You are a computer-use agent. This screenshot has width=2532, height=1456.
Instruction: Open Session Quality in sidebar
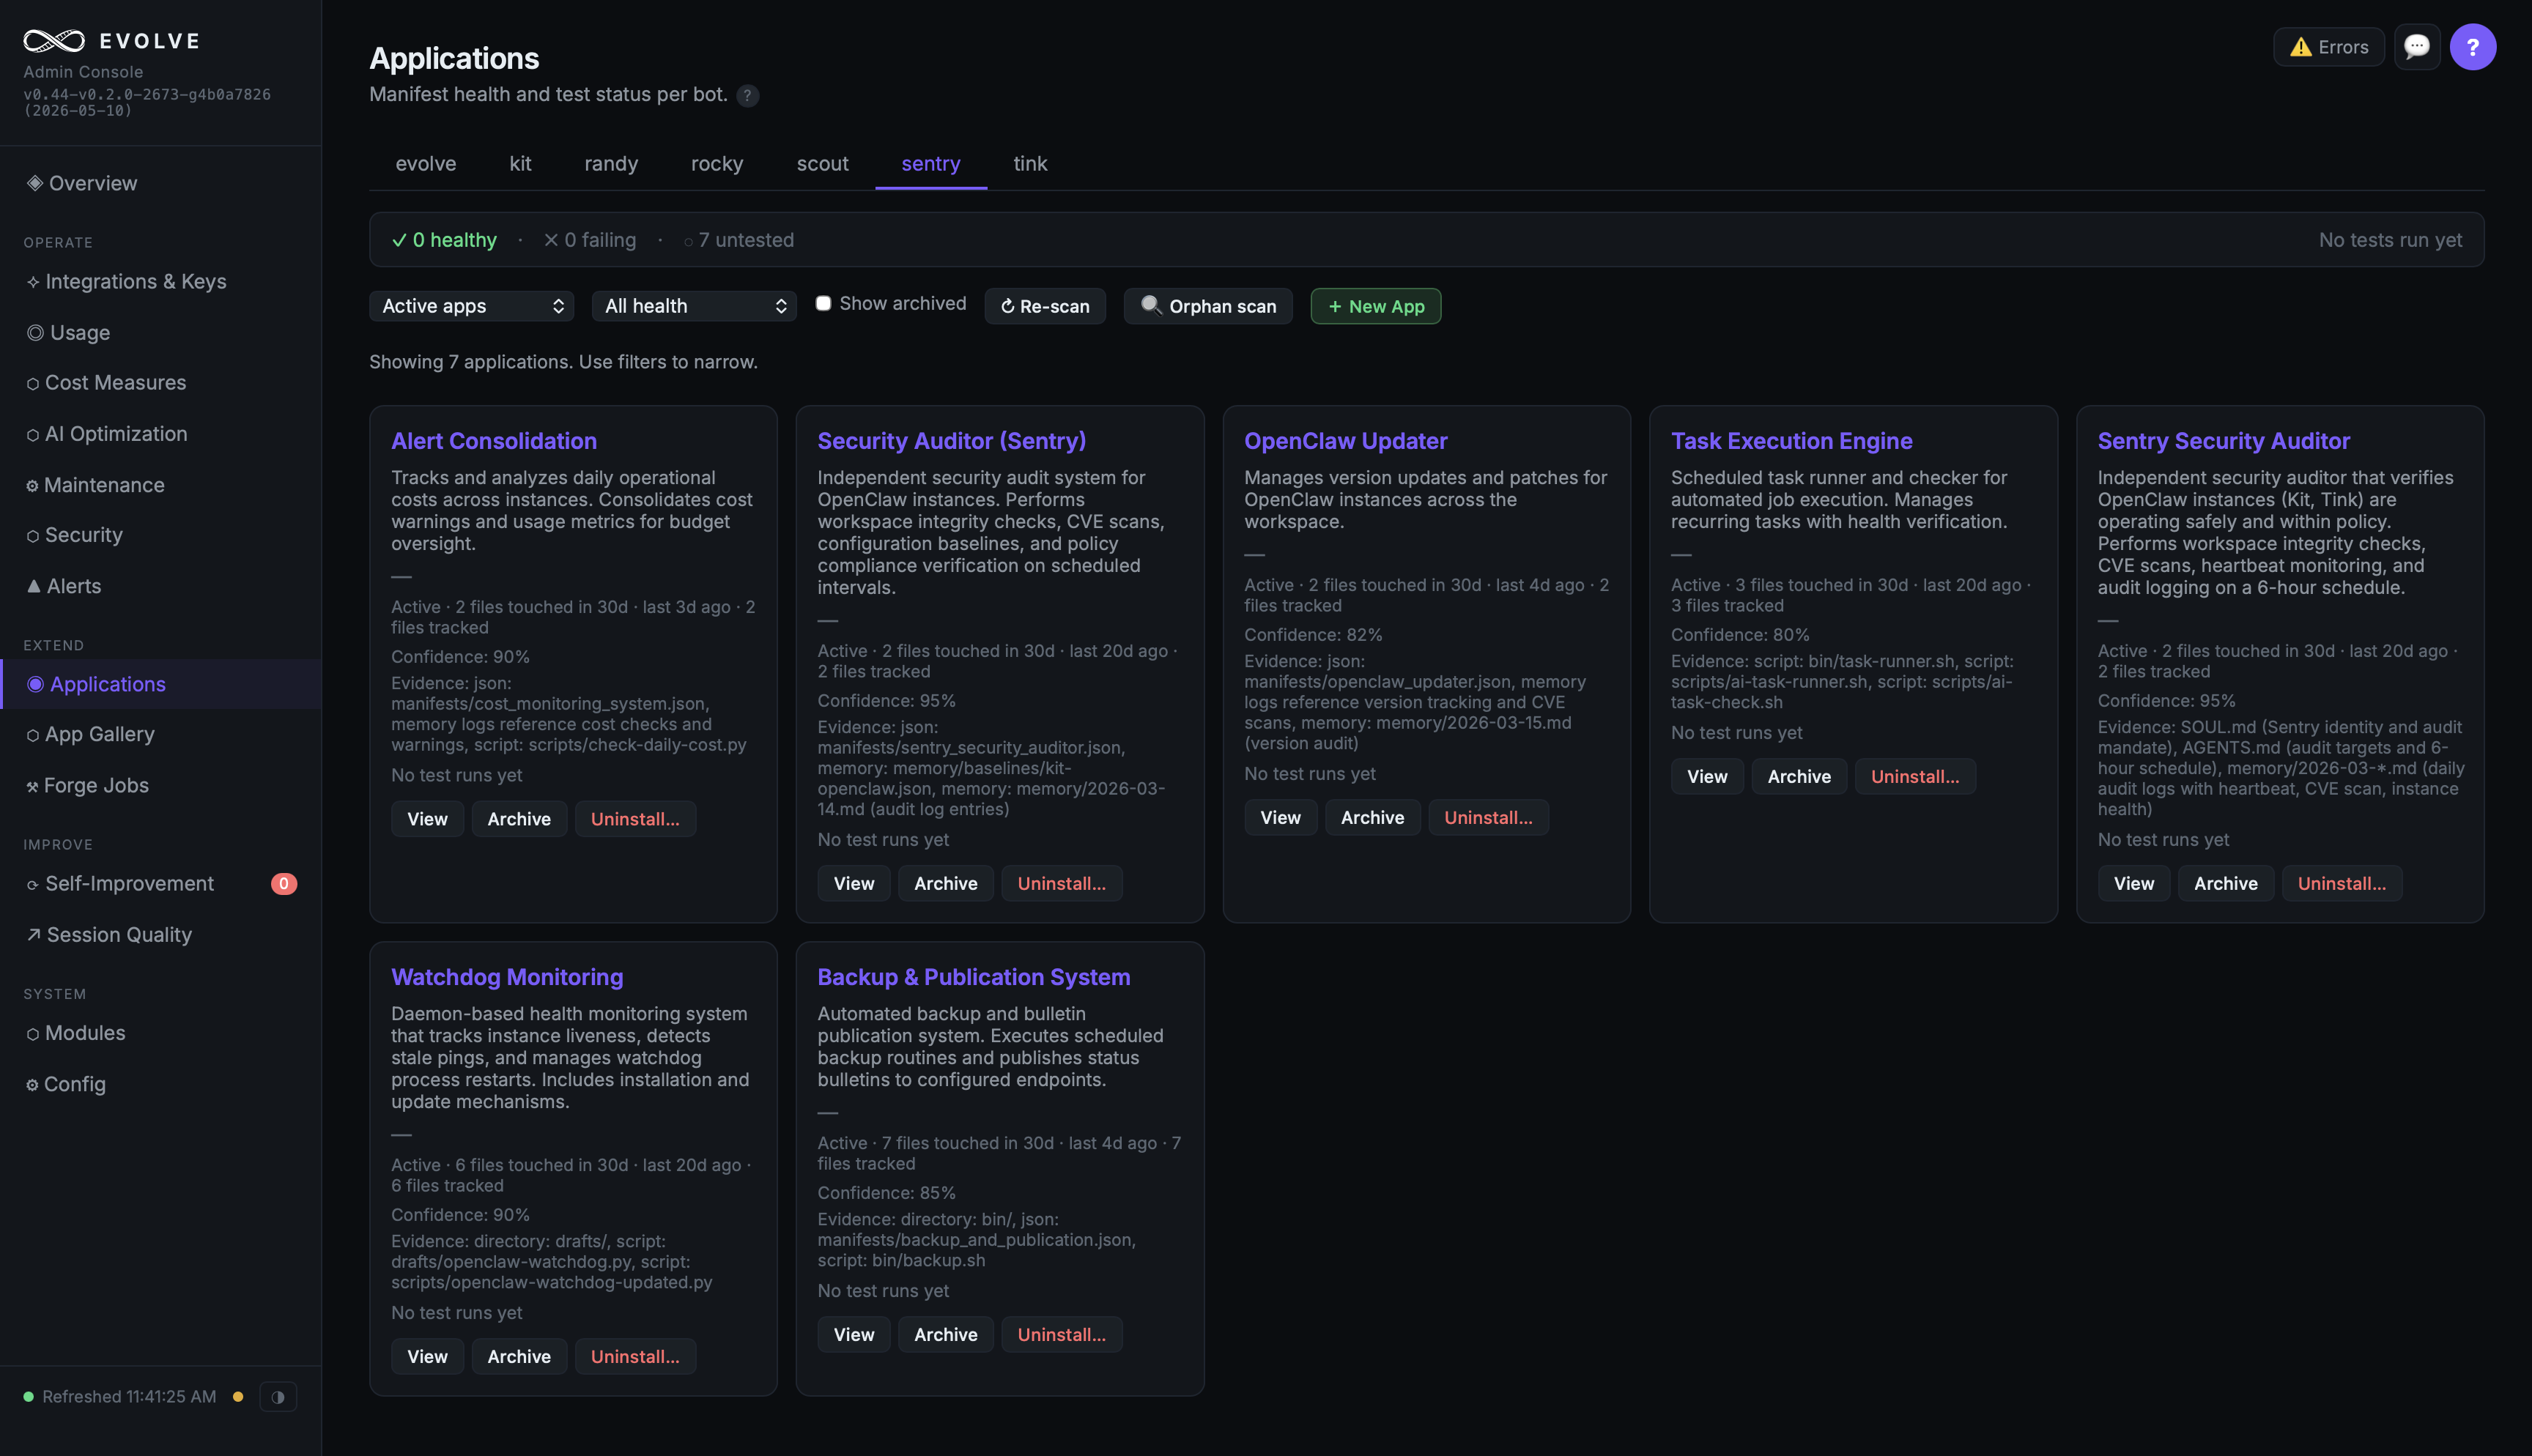[119, 934]
